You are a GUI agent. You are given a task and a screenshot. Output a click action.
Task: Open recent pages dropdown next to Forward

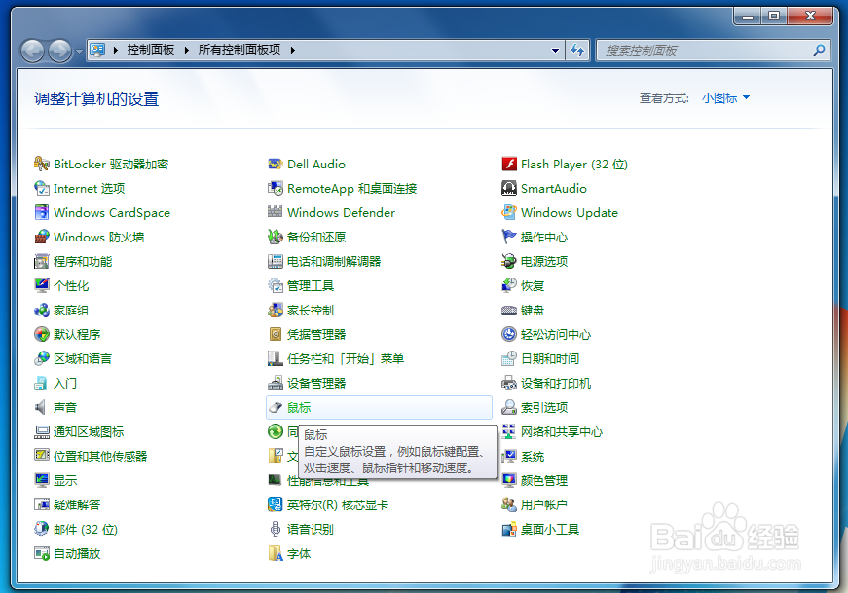[79, 52]
